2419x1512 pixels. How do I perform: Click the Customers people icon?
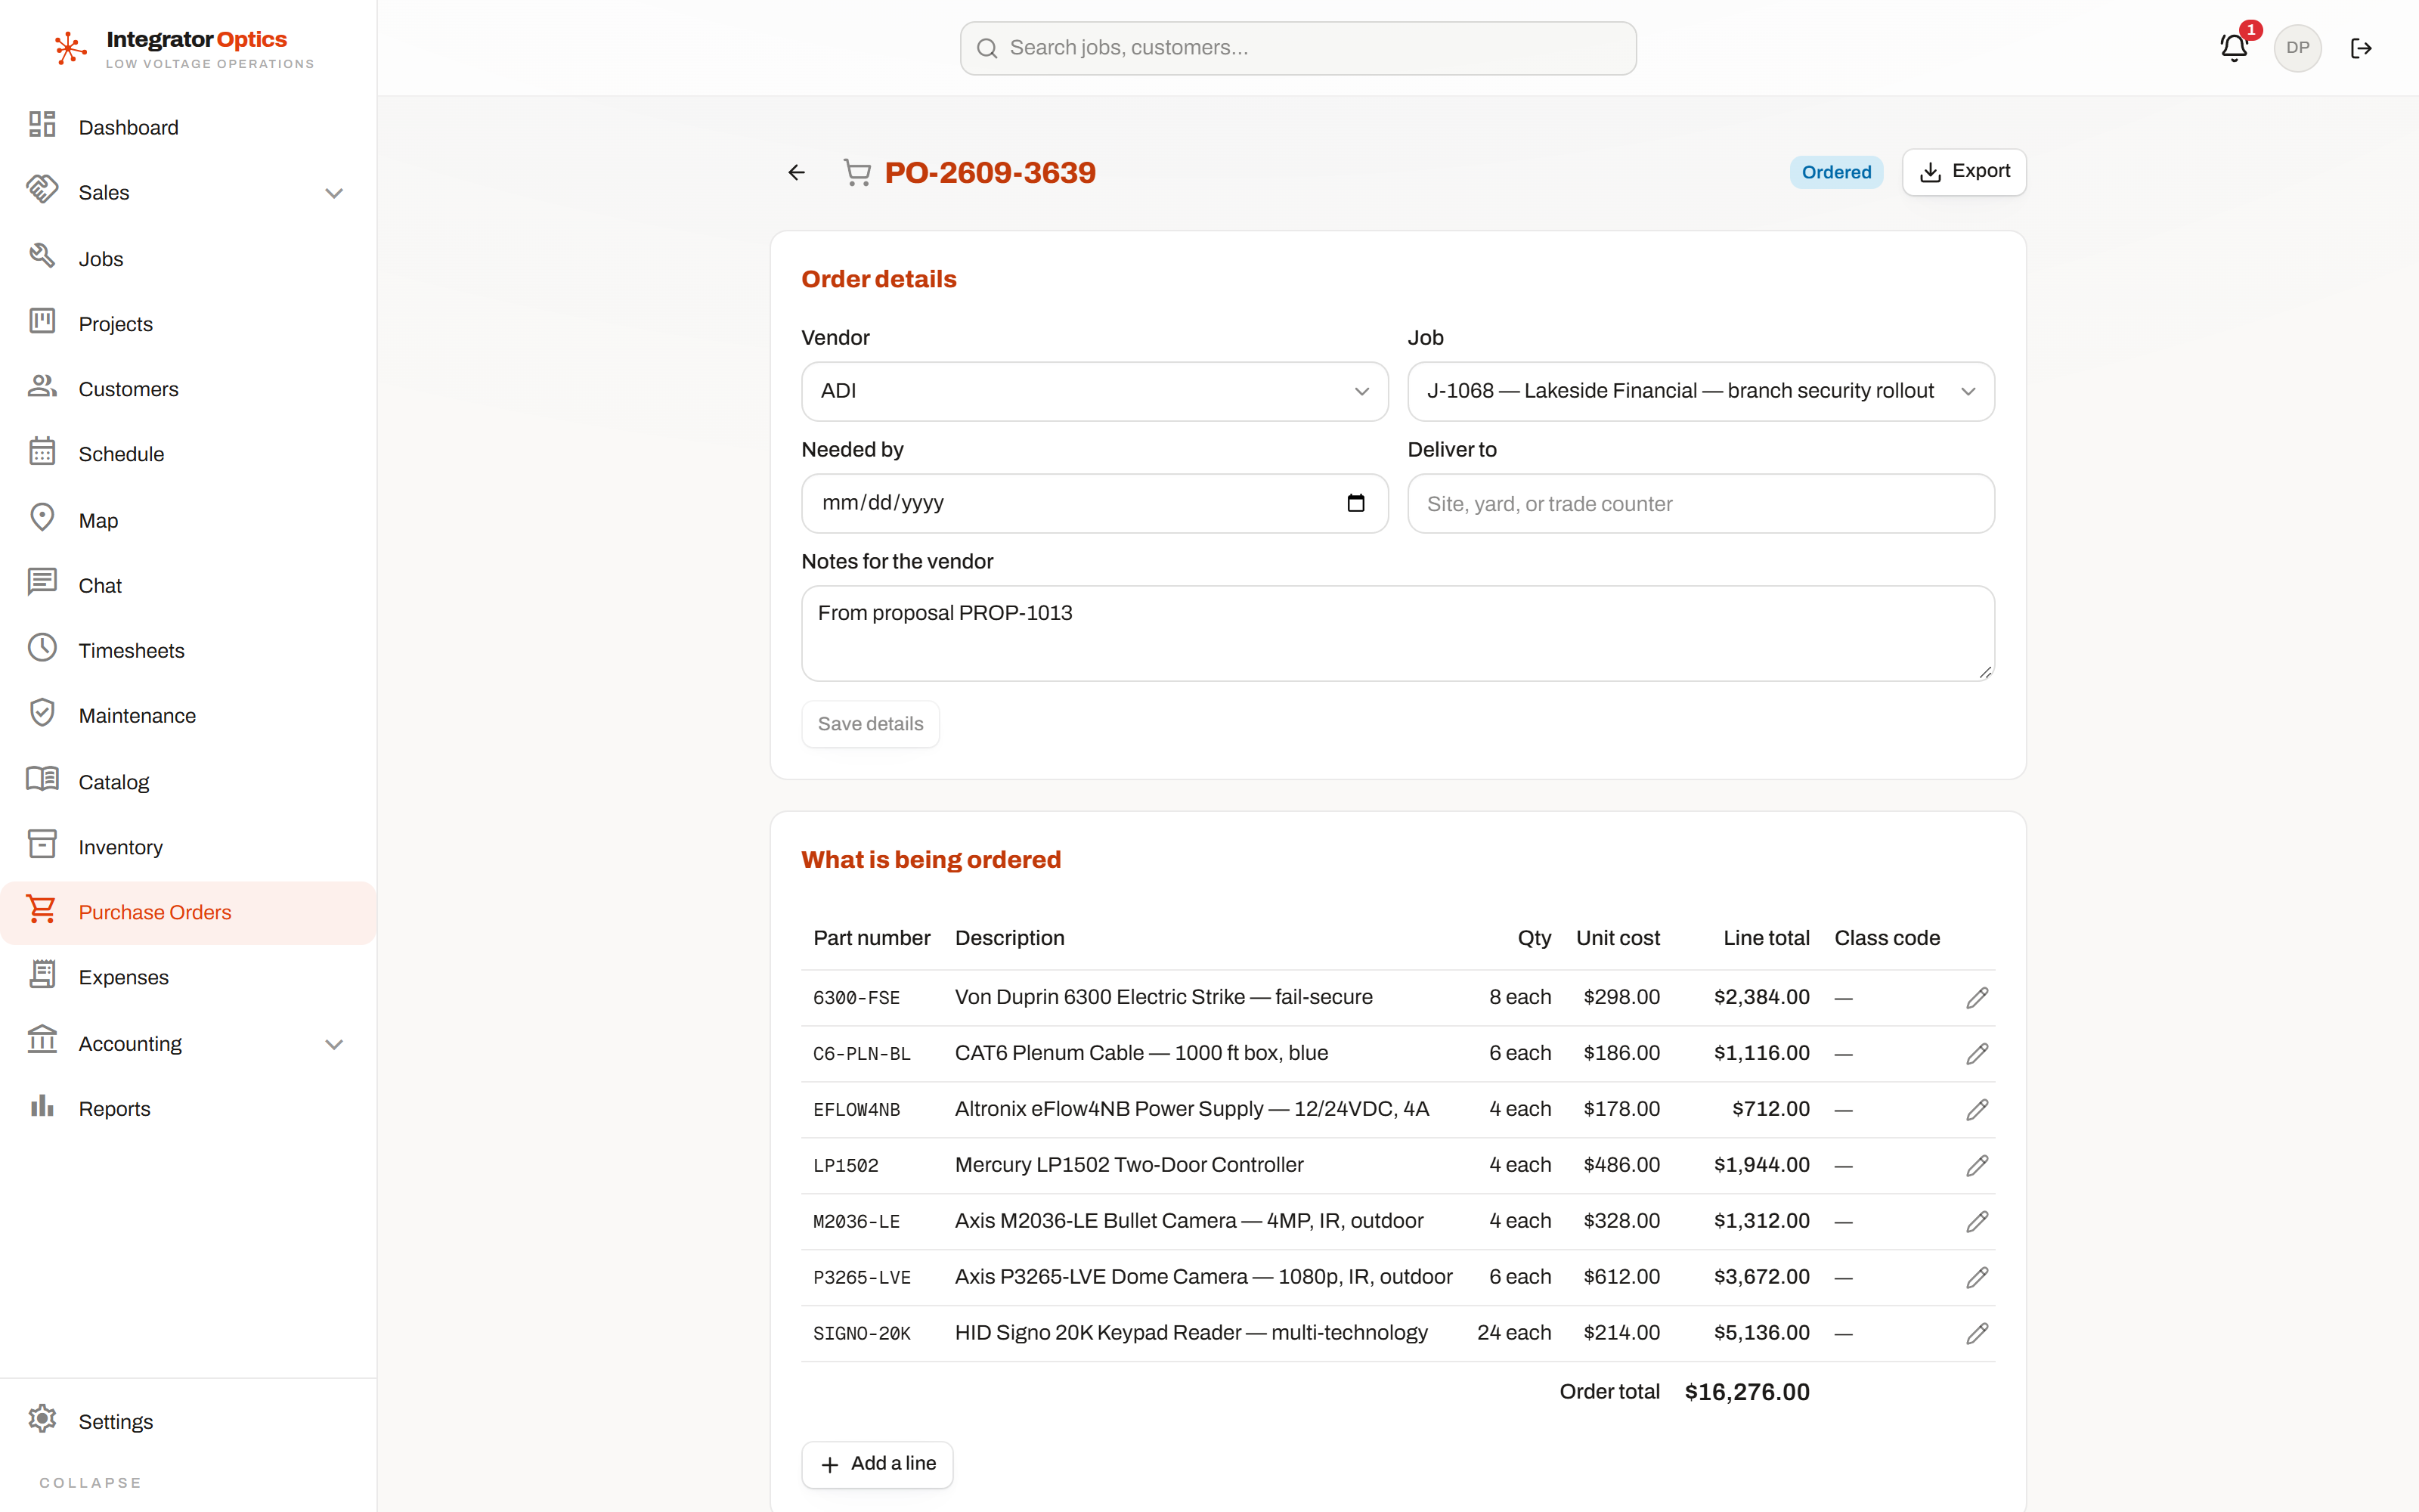pos(42,386)
